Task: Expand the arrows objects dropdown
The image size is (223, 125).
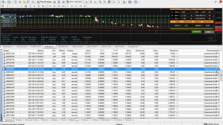Action: coord(45,6)
